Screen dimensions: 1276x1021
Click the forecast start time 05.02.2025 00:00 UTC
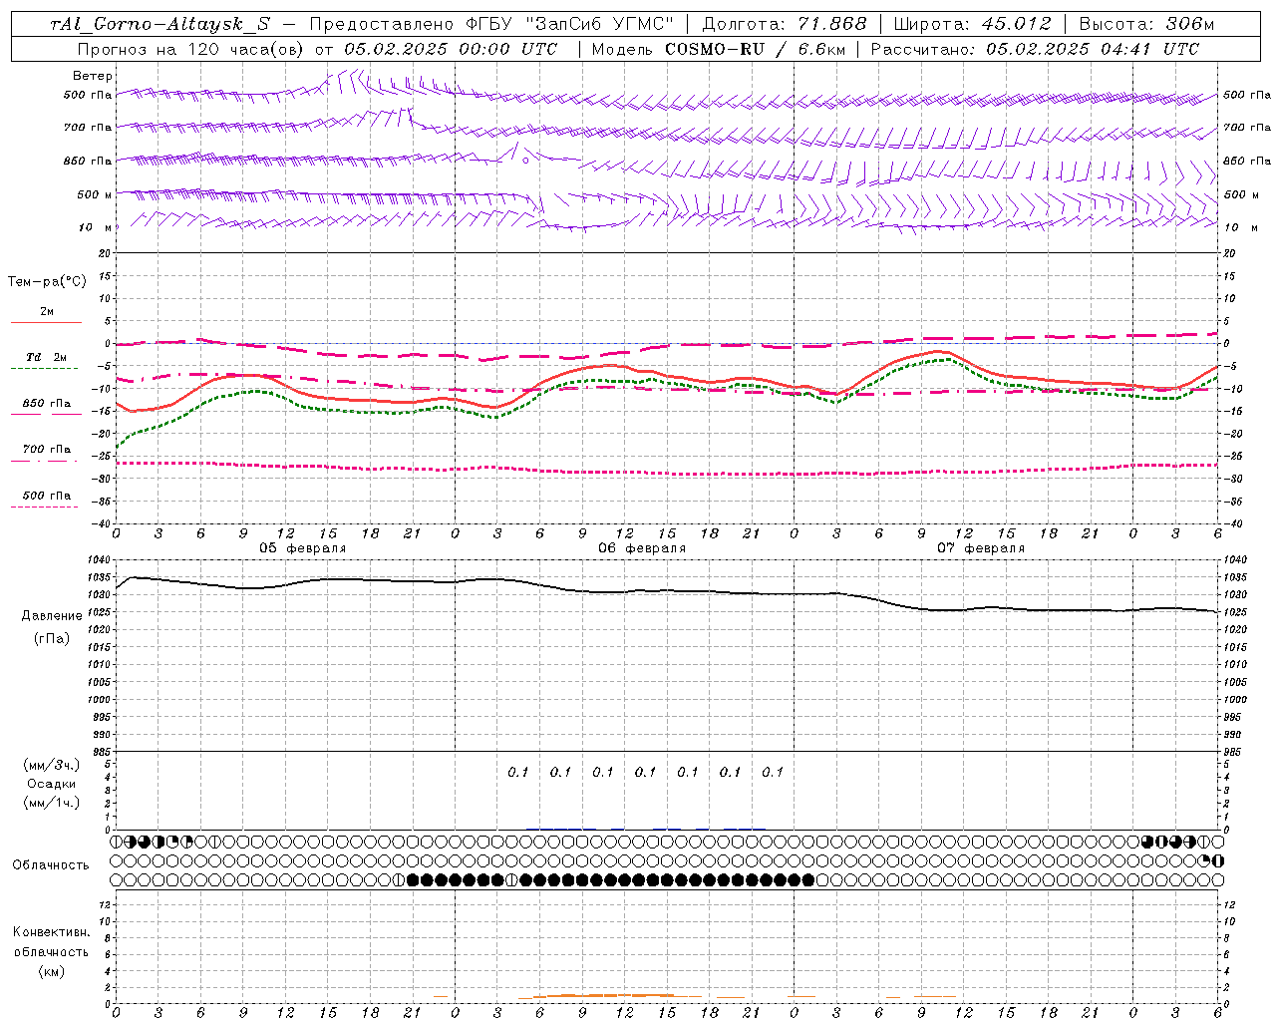click(x=451, y=49)
